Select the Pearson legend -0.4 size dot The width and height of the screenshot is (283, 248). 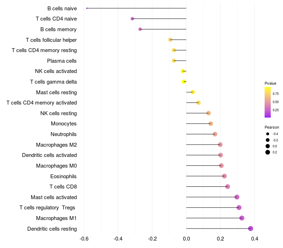268,134
